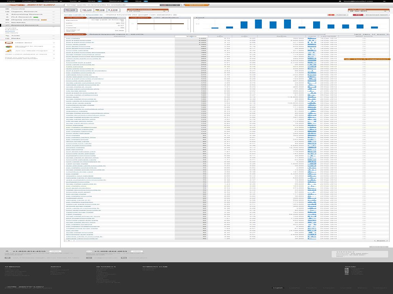This screenshot has width=393, height=294.
Task: Click the PLA Research sidebar icon
Action: (8, 17)
